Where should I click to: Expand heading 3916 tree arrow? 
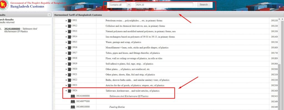point(66,48)
